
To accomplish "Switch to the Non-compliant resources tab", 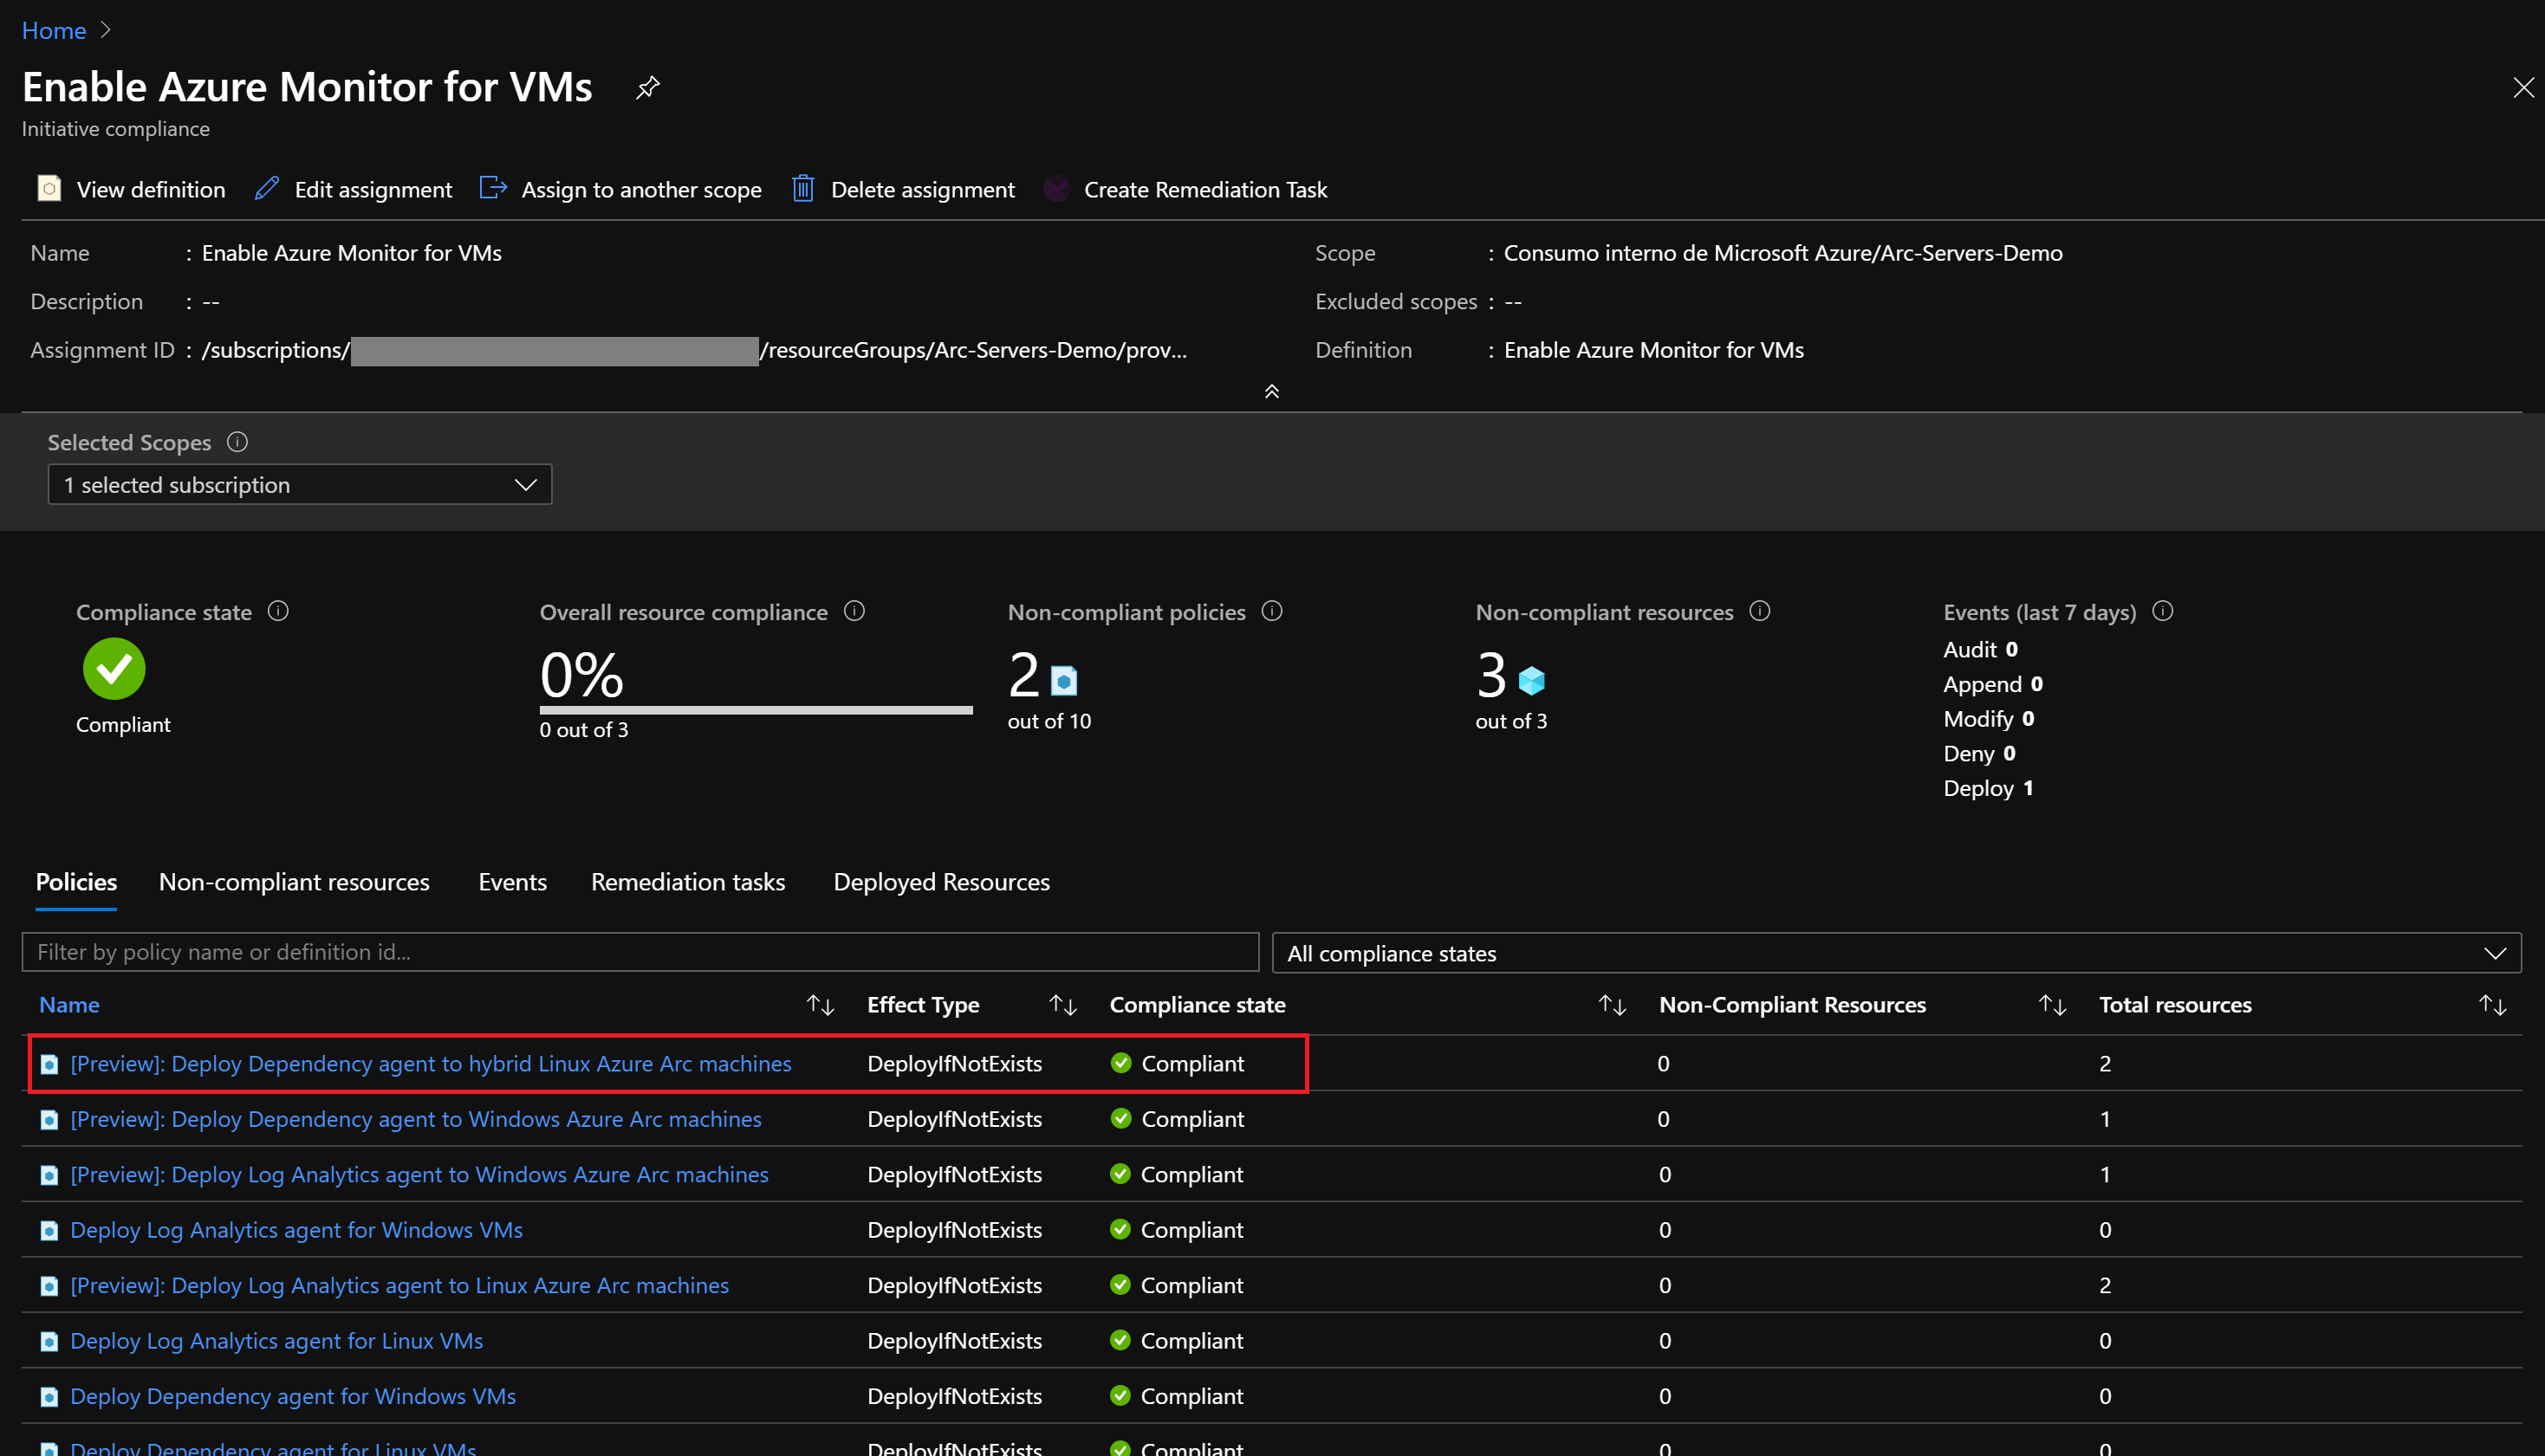I will (x=294, y=882).
